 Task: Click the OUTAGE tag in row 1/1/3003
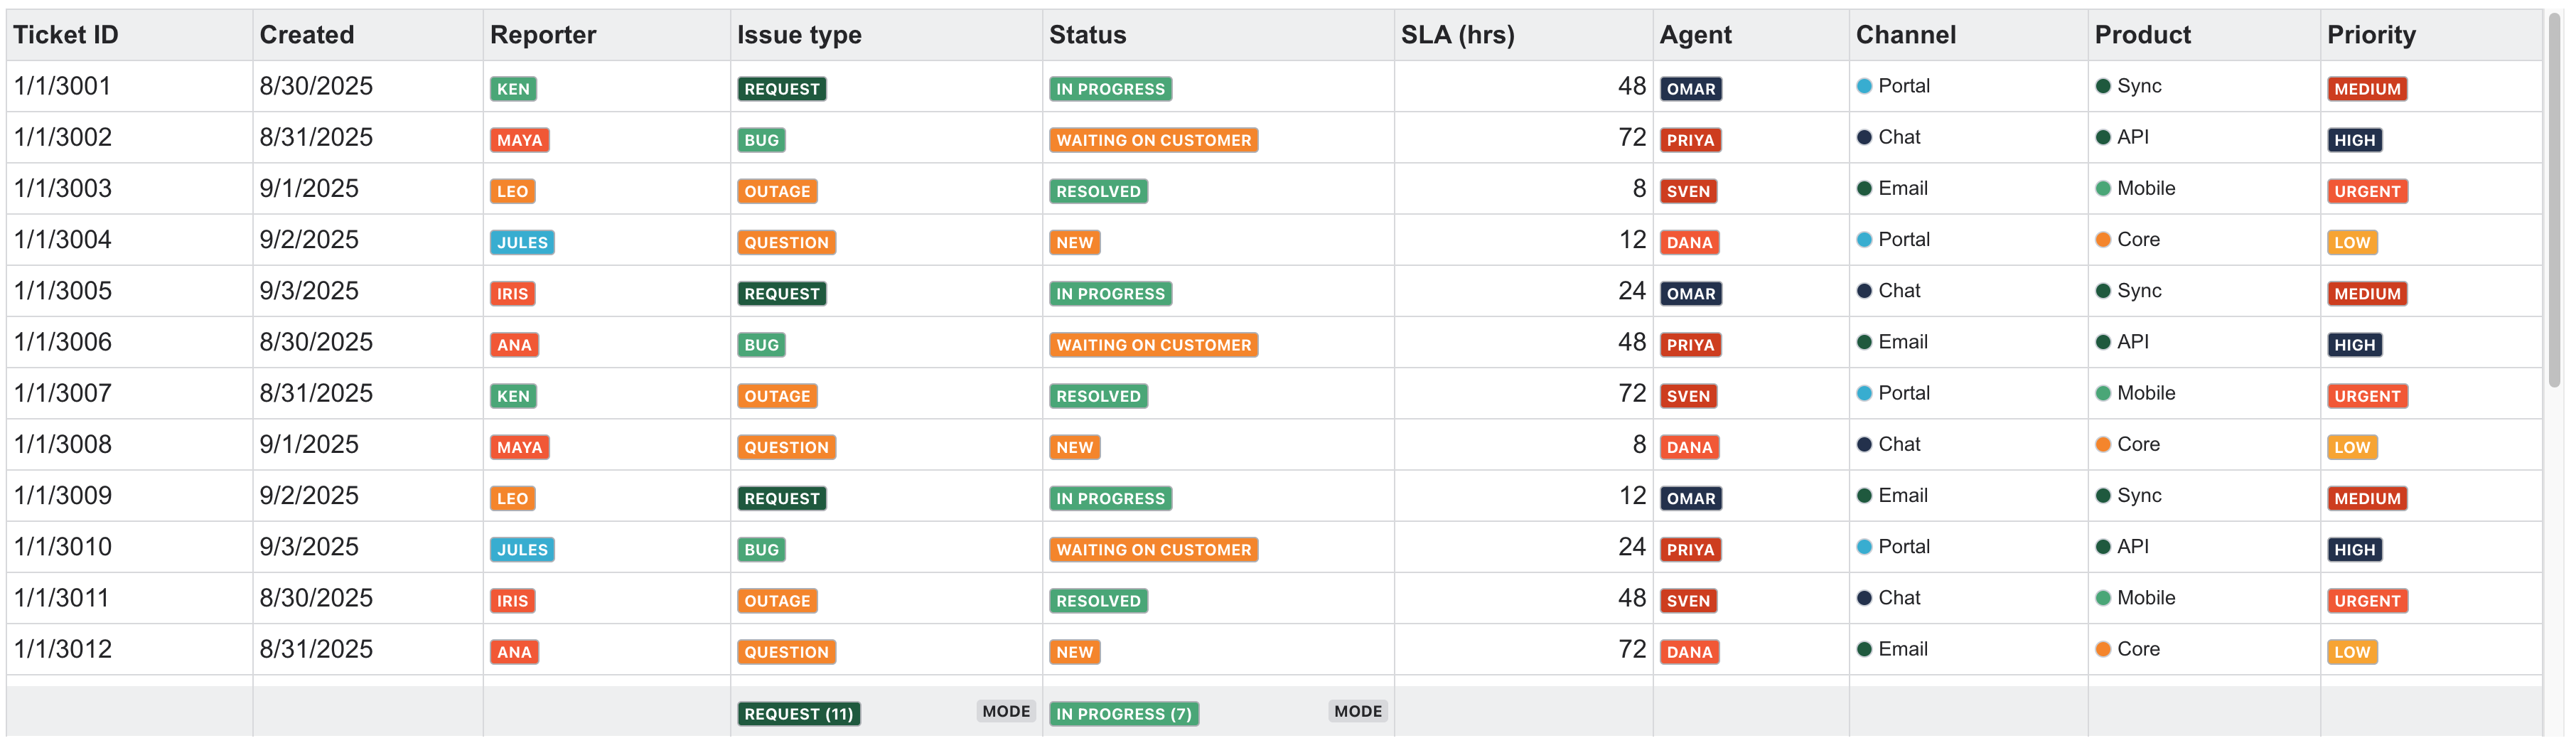click(777, 191)
